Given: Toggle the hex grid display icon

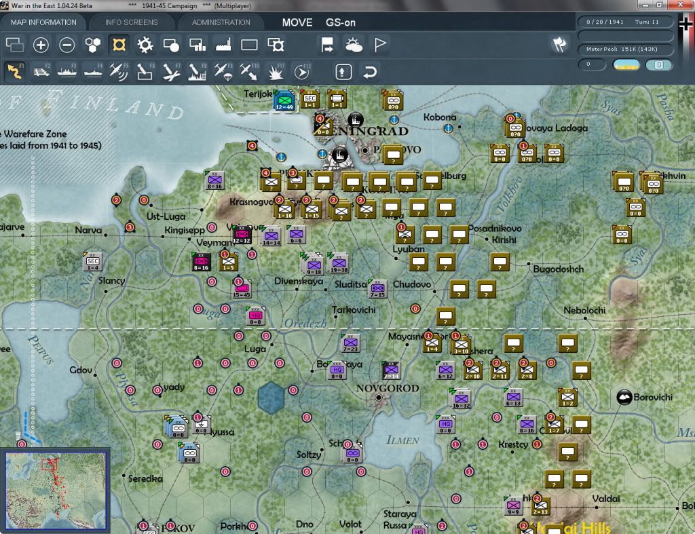Looking at the screenshot, I should [93, 45].
